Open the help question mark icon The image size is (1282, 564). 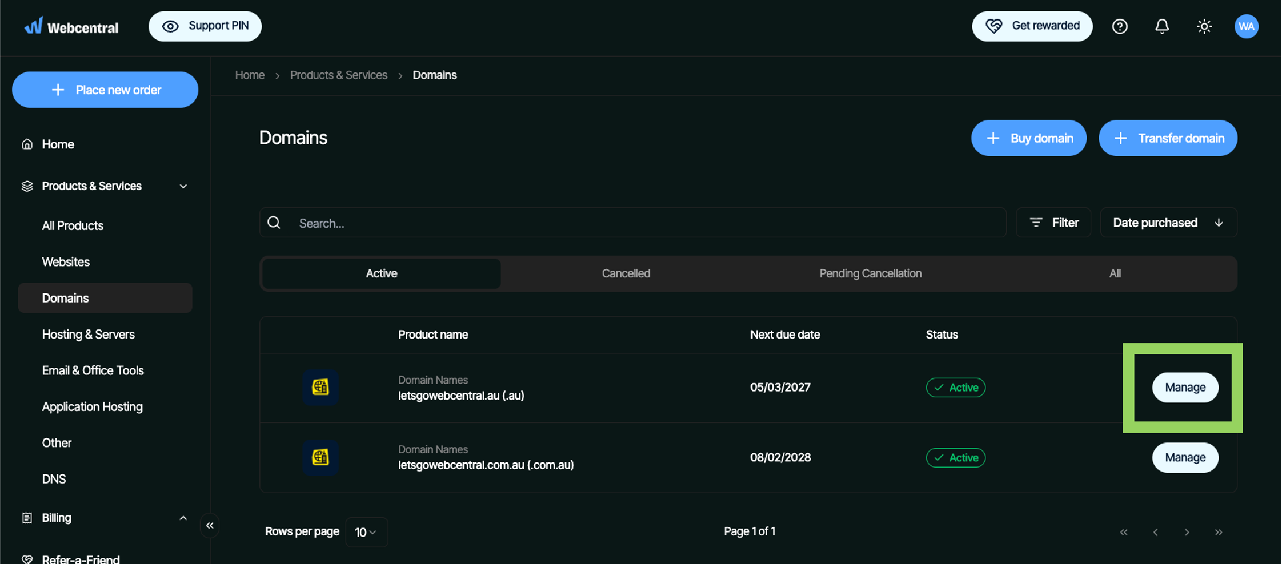pyautogui.click(x=1120, y=26)
